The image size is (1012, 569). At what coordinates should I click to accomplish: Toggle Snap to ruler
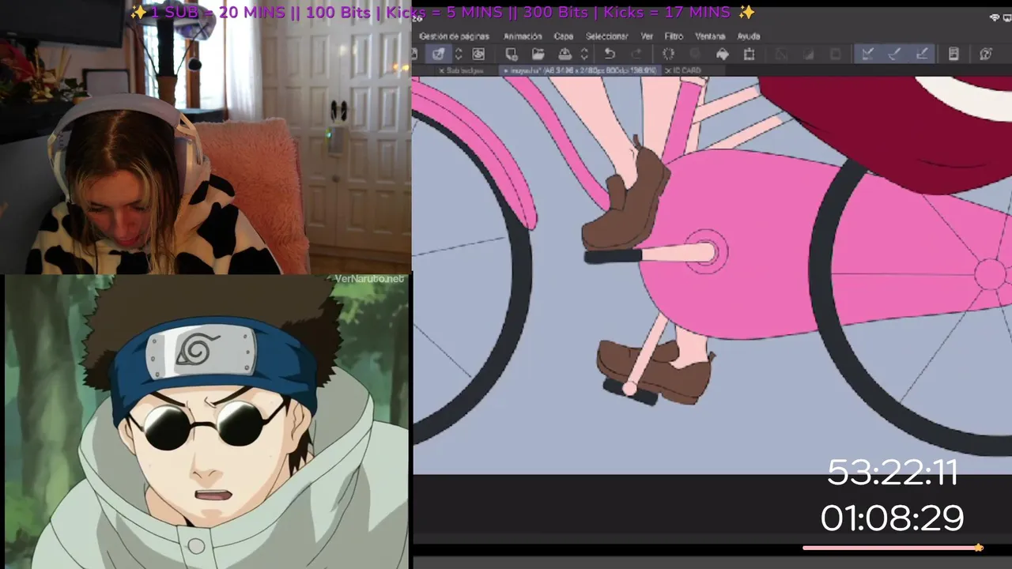(x=868, y=54)
